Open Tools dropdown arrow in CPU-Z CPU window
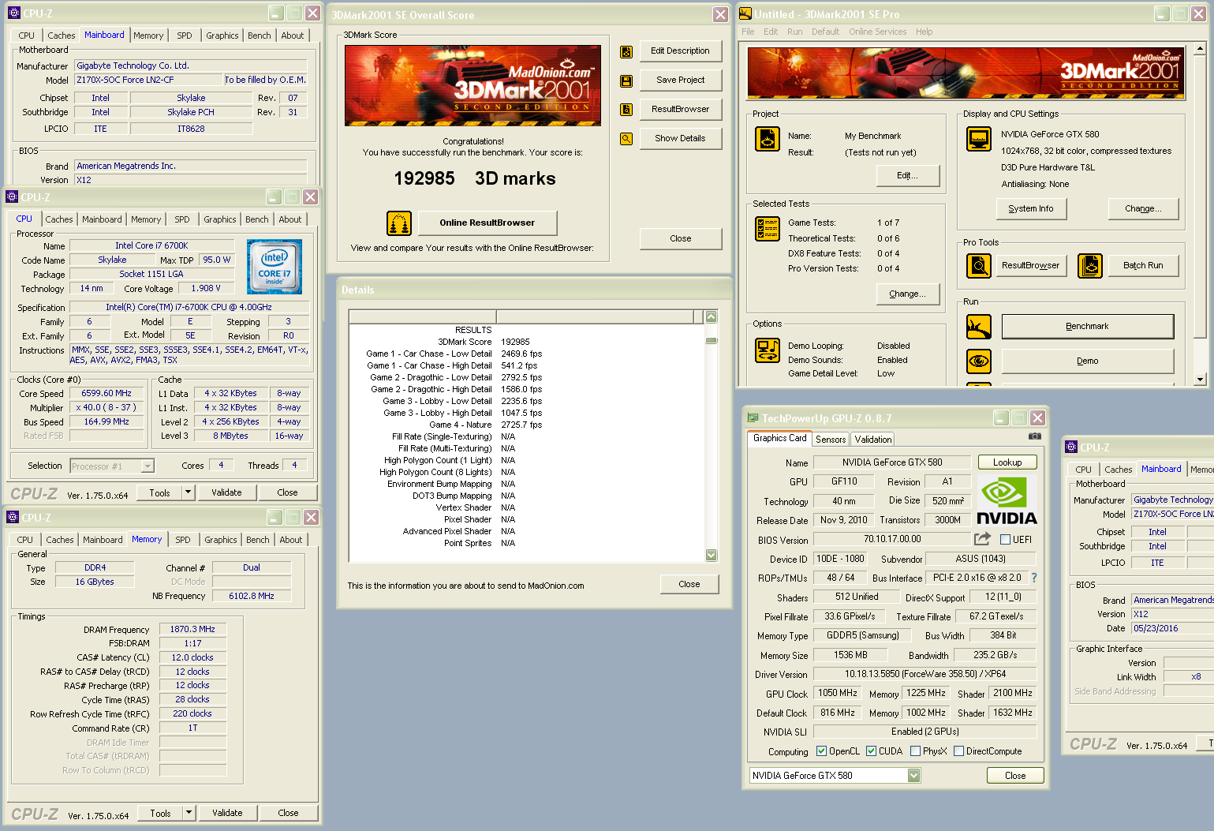Screen dimensions: 1214x831 pyautogui.click(x=188, y=492)
